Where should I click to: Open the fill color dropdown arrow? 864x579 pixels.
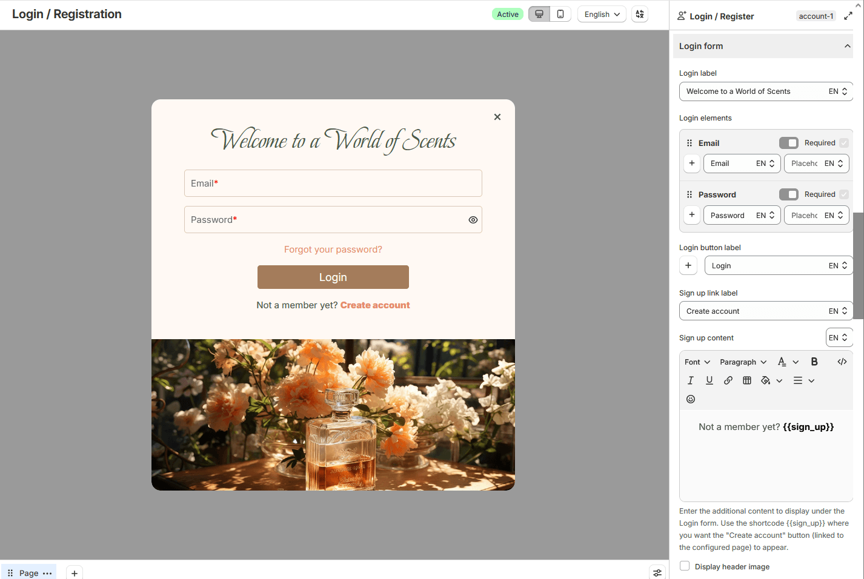(x=779, y=380)
